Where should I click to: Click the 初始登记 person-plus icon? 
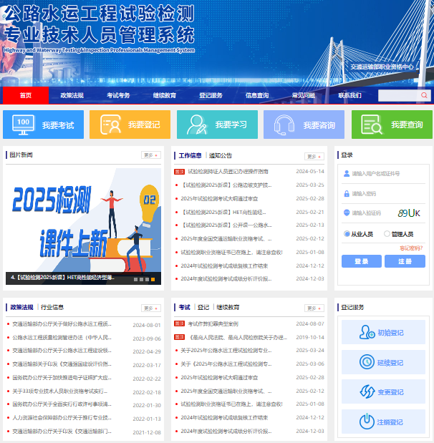tap(367, 332)
